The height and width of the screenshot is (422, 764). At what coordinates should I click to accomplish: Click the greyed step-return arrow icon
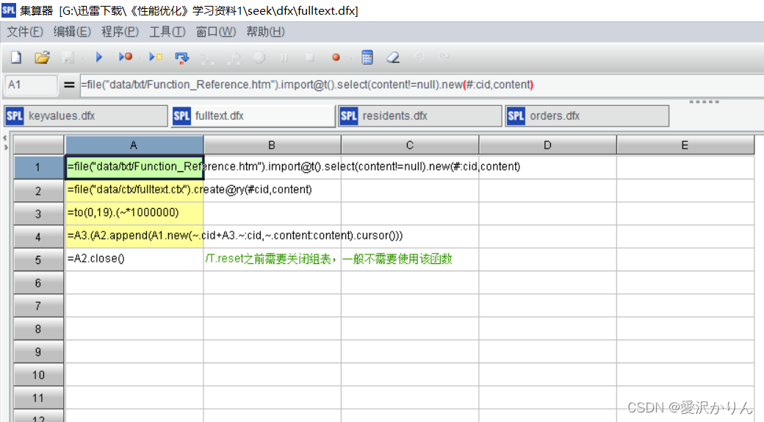[234, 58]
